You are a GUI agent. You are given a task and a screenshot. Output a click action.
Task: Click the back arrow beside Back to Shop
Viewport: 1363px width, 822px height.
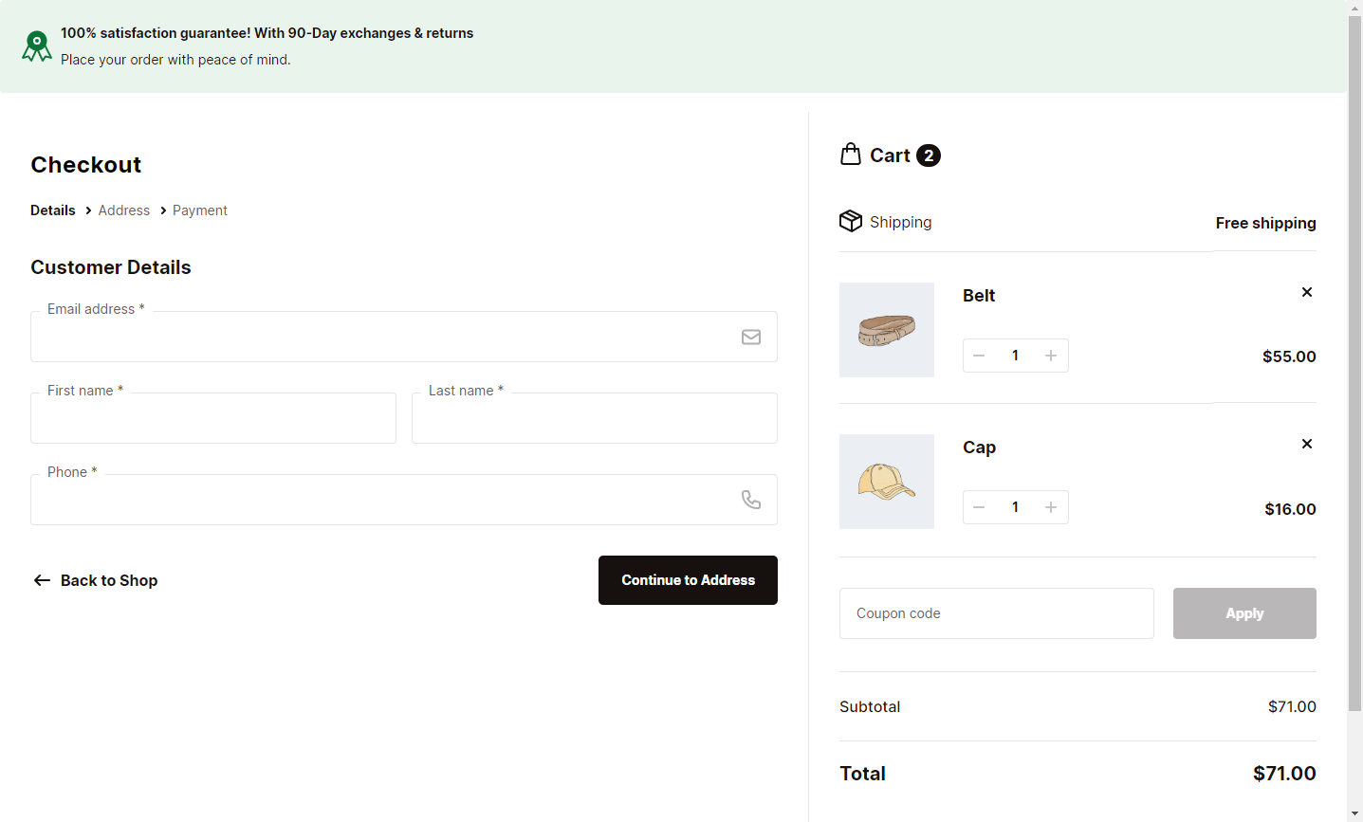pos(42,579)
